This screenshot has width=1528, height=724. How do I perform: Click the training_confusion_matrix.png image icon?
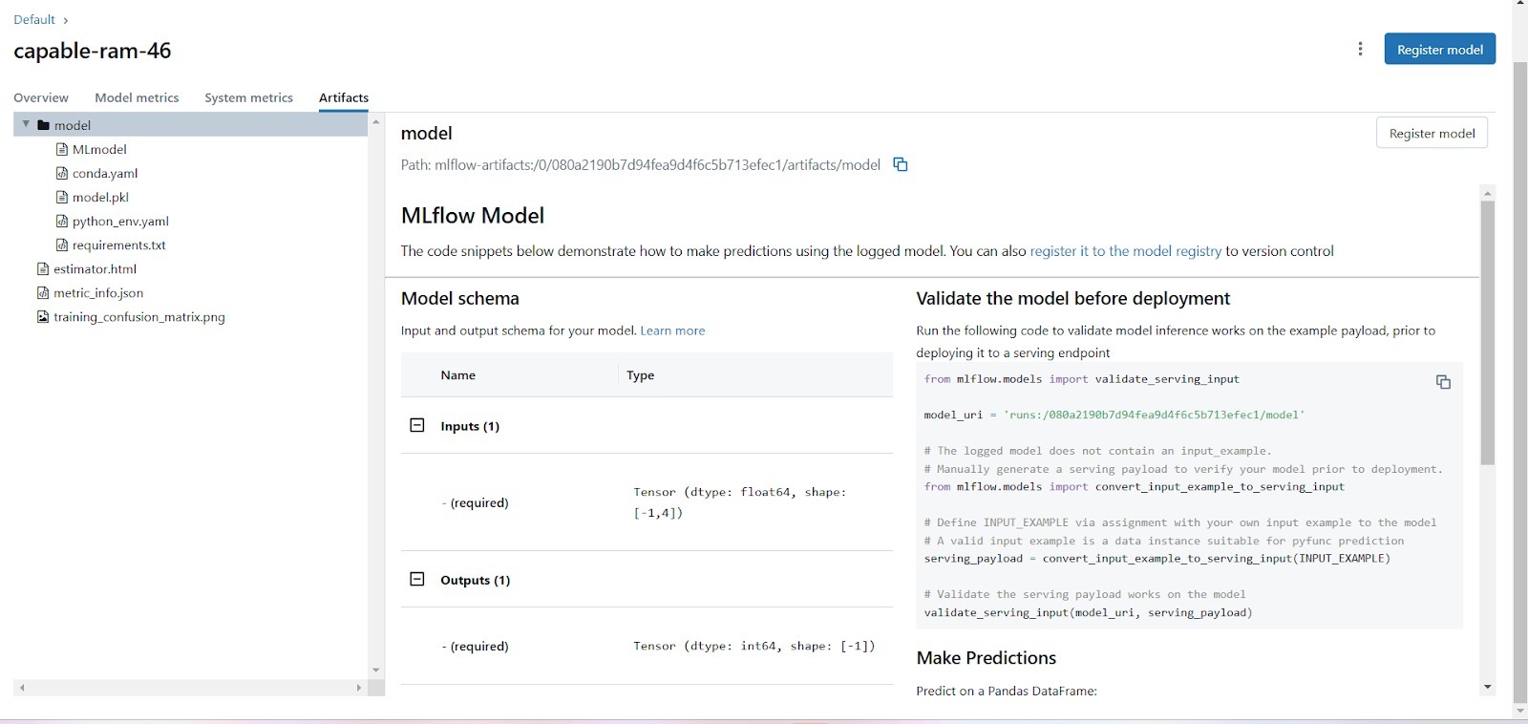point(43,317)
